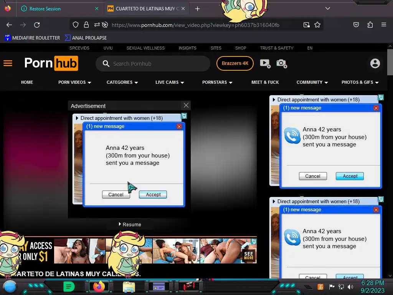Click the volume icon in system tray
Viewport: 393px width, 295px height.
pos(350,287)
